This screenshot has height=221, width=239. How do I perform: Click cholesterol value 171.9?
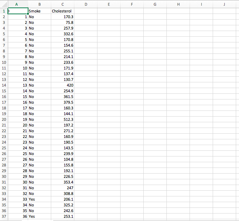[x=63, y=68]
